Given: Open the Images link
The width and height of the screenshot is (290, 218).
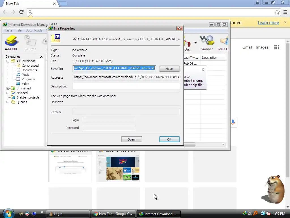Looking at the screenshot, I should coord(262,47).
